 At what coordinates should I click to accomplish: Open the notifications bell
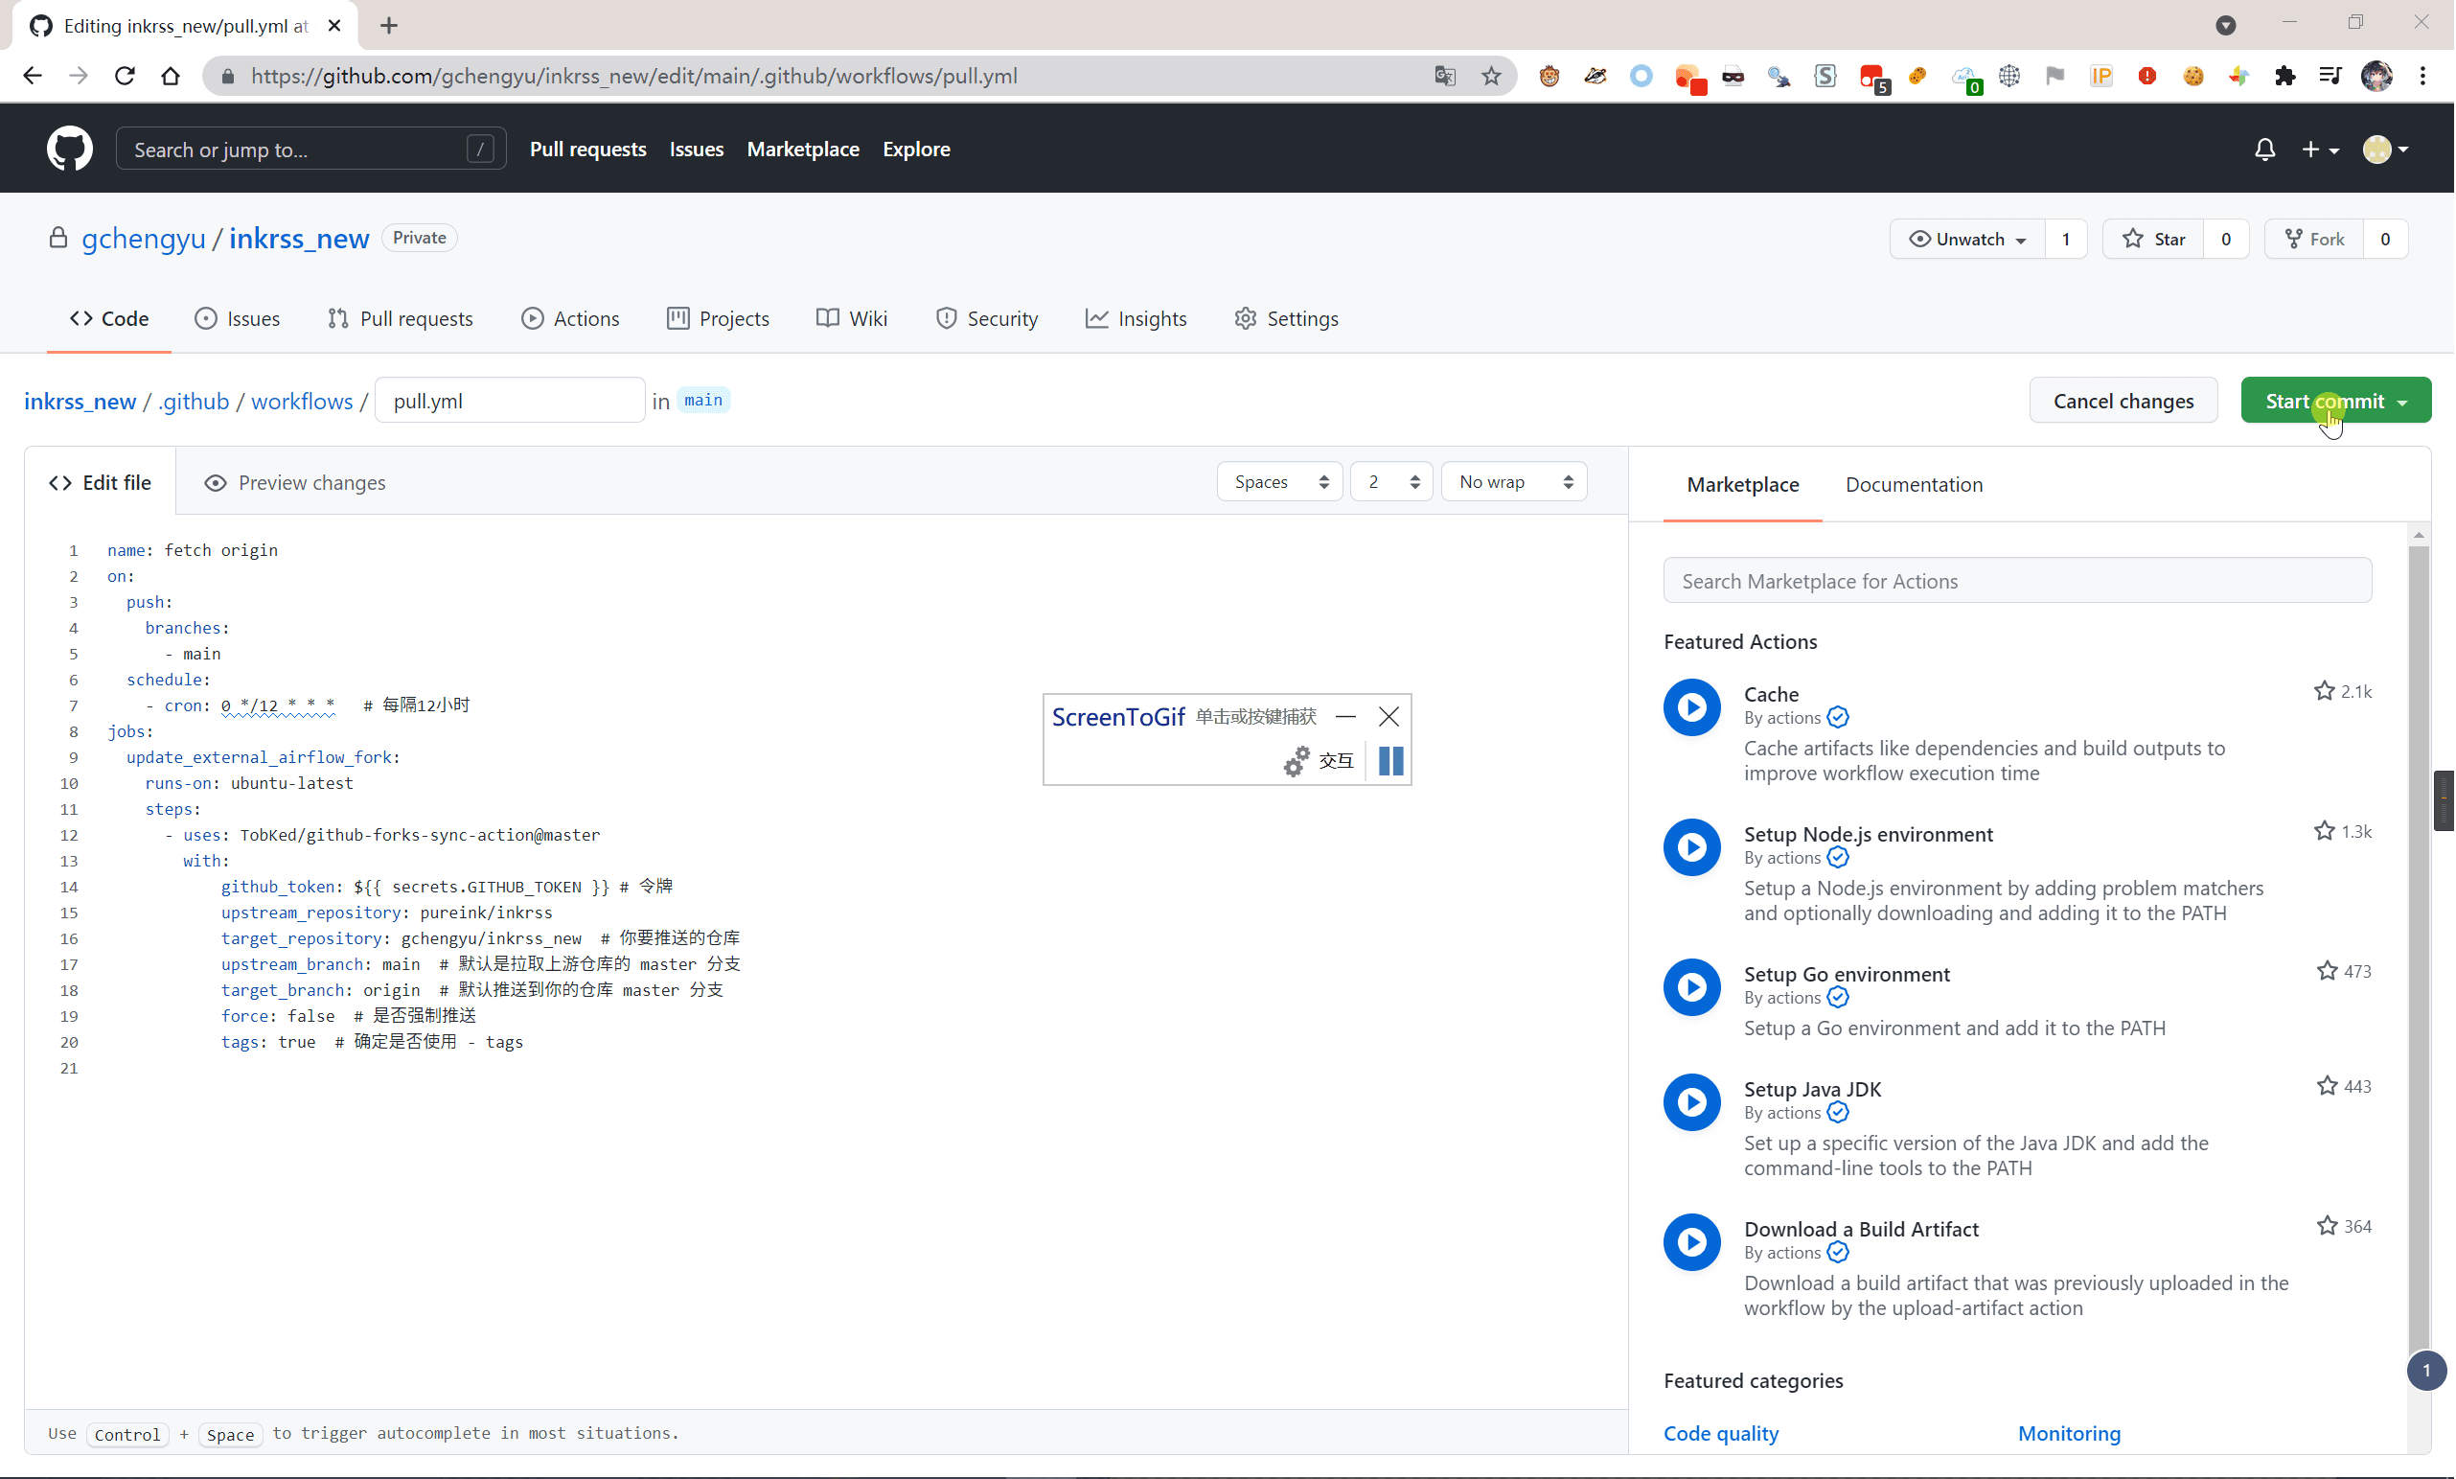(2263, 150)
